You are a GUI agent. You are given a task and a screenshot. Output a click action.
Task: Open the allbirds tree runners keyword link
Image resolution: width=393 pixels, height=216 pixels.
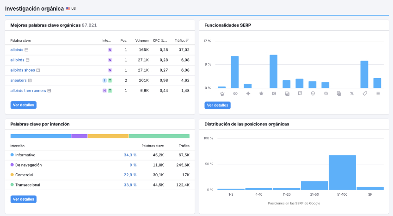click(28, 91)
